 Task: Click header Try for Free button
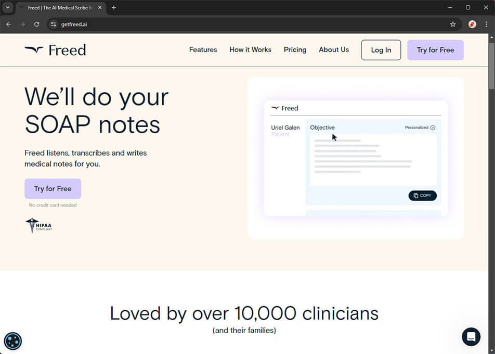[x=435, y=50]
